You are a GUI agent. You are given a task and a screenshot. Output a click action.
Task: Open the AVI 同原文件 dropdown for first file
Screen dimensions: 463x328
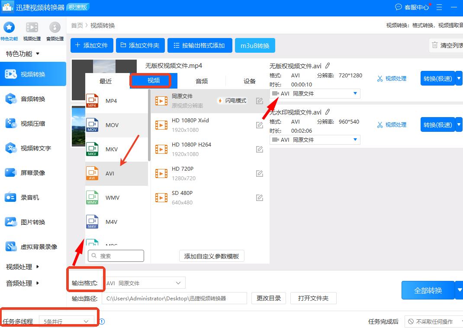pyautogui.click(x=315, y=93)
